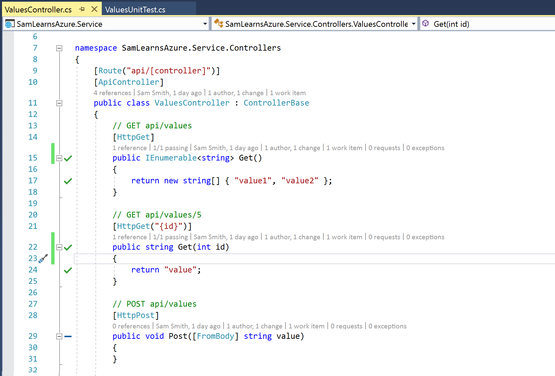Collapse the Get(int id) method block

coord(59,247)
